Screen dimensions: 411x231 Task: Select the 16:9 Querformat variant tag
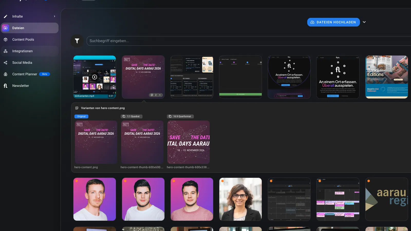tap(180, 117)
